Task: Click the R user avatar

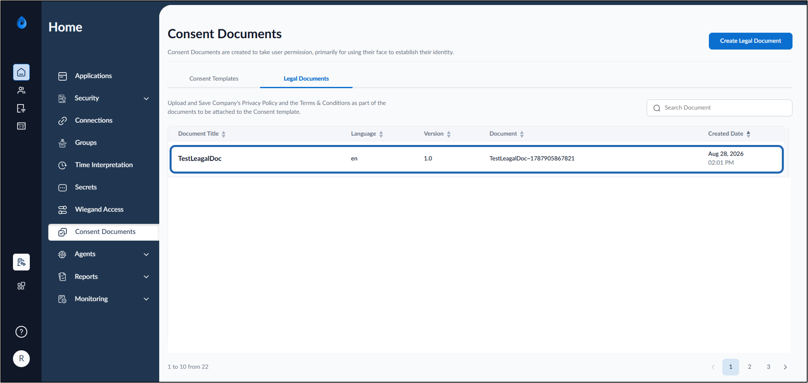Action: pyautogui.click(x=21, y=358)
